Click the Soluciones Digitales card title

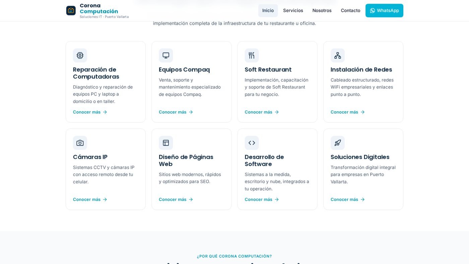click(x=360, y=157)
